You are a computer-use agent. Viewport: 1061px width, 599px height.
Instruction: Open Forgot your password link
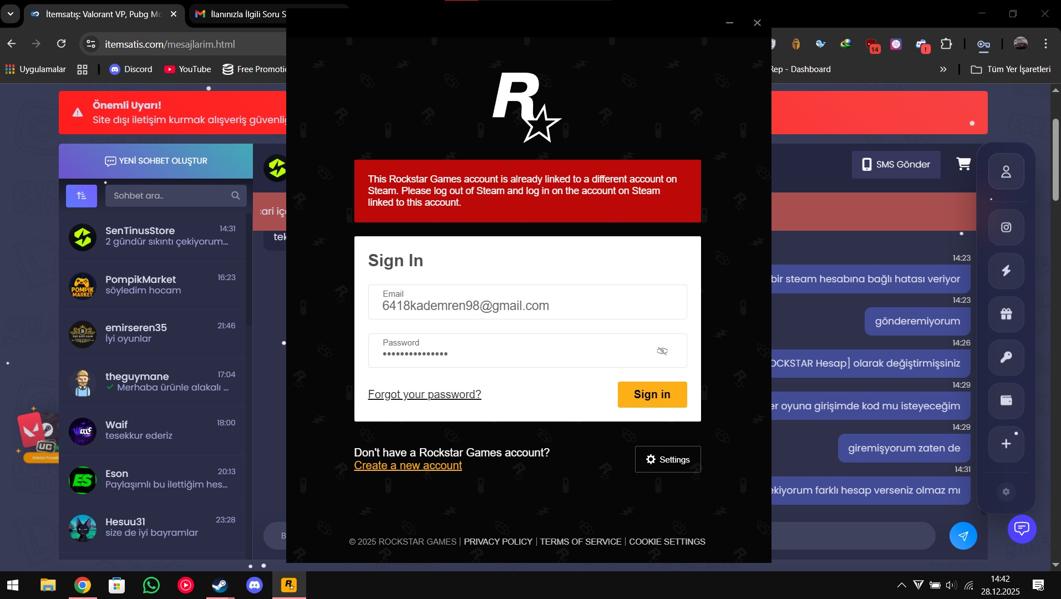424,394
